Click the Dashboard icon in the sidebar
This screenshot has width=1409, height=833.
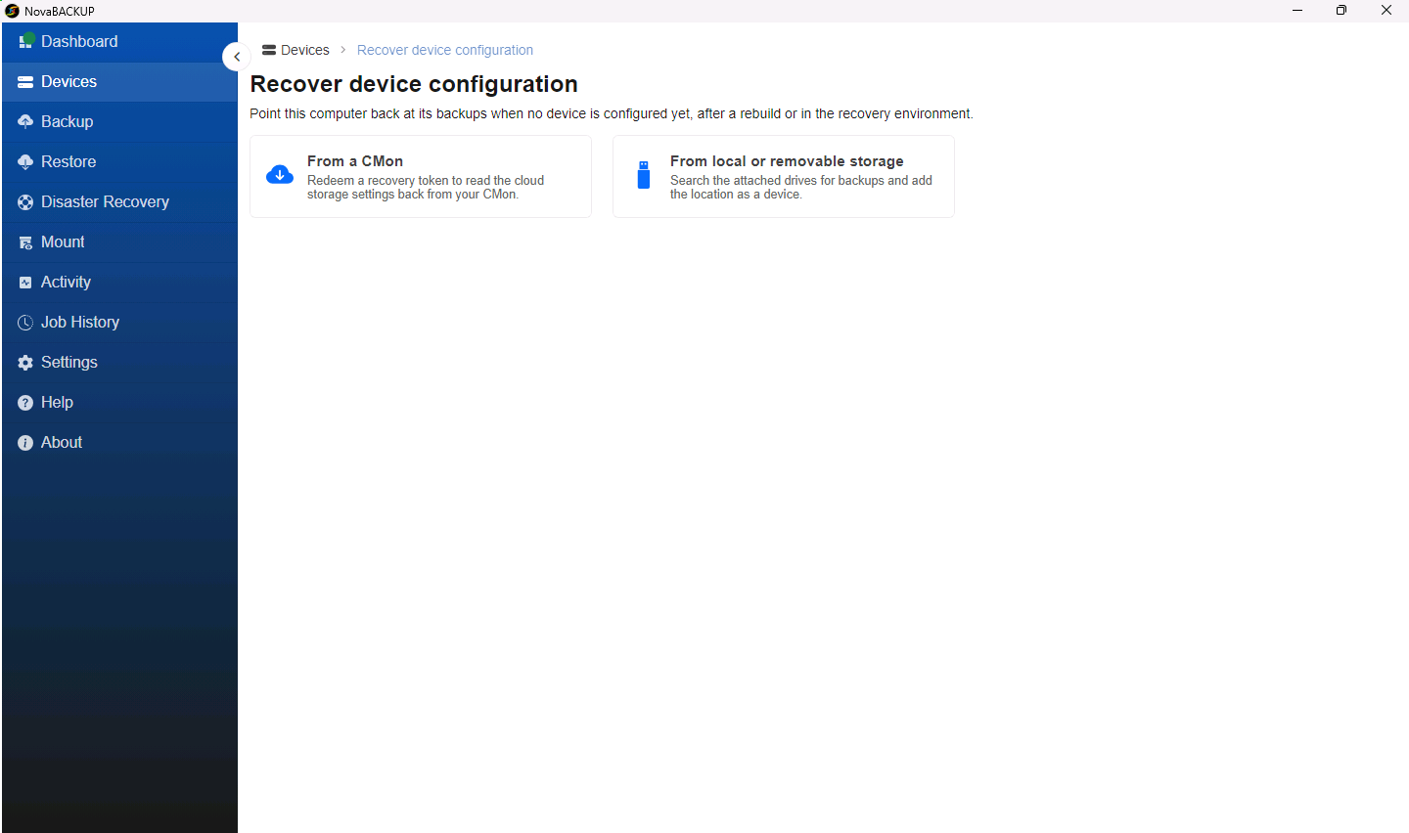[26, 41]
